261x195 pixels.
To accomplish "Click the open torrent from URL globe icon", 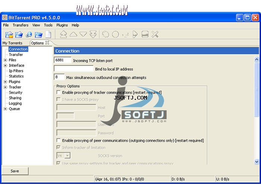I will pyautogui.click(x=29, y=35).
